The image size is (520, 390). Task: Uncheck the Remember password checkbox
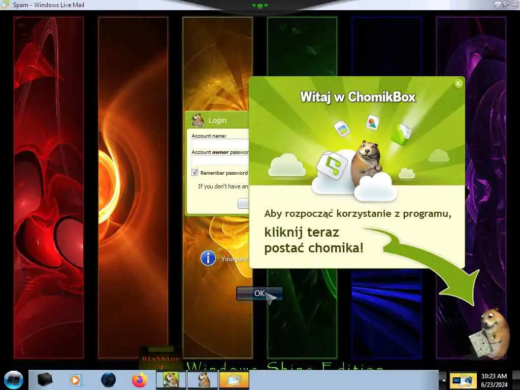(194, 173)
